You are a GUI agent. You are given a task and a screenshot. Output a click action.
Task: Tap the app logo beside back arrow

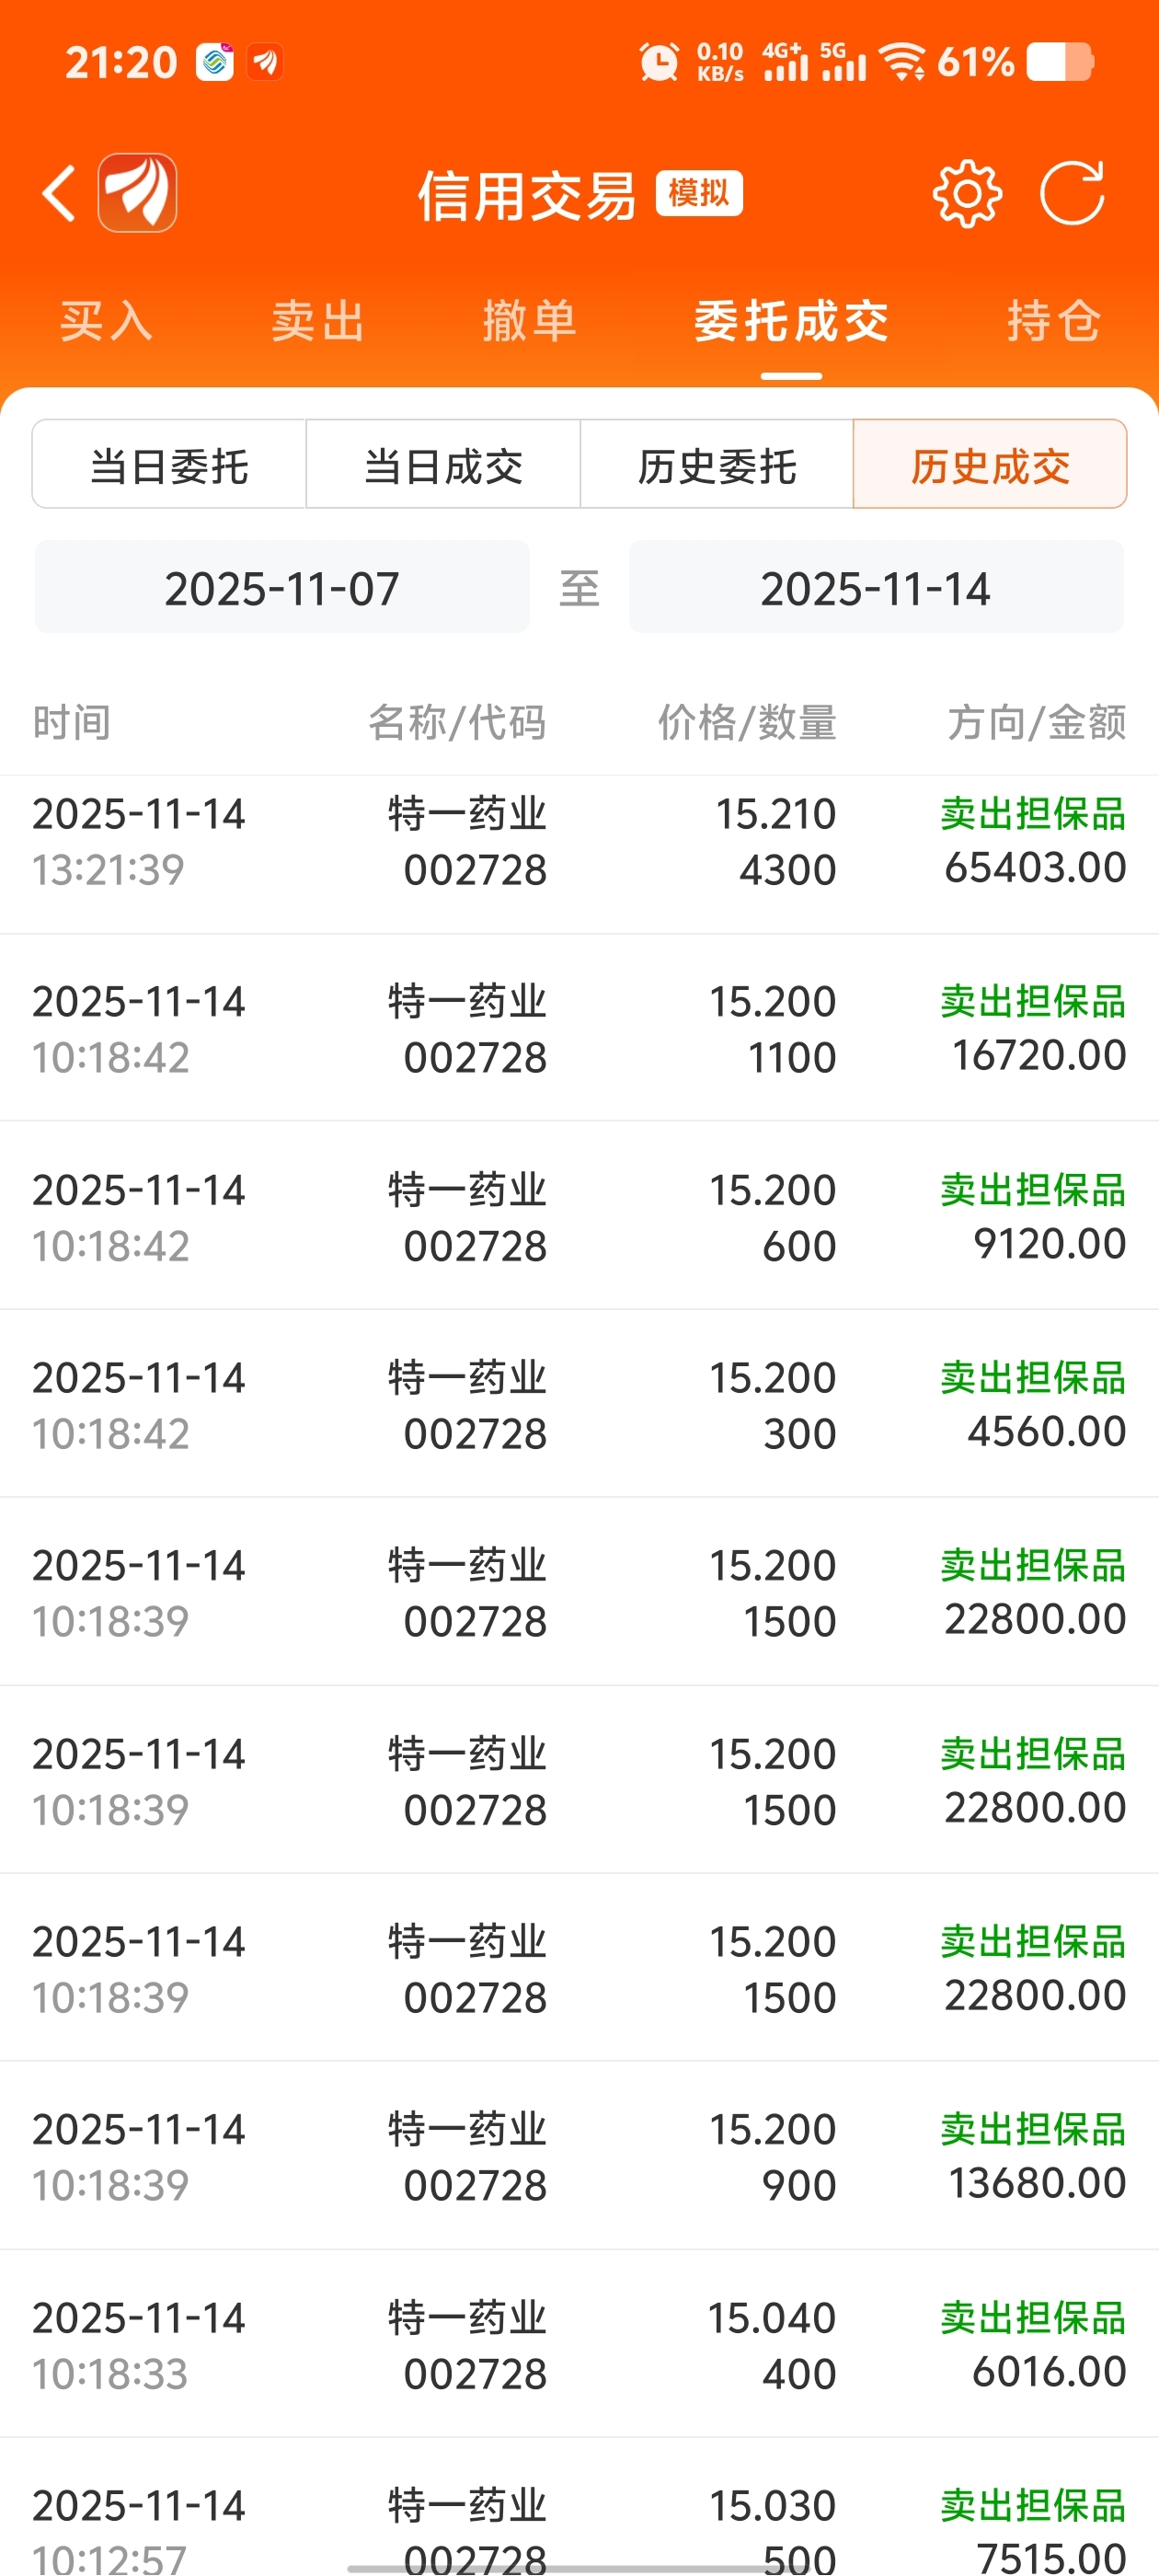(138, 193)
